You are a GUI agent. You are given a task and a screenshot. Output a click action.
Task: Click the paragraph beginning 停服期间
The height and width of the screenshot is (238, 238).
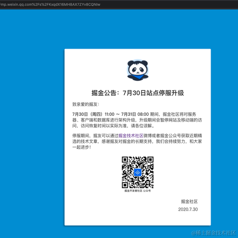point(137,141)
